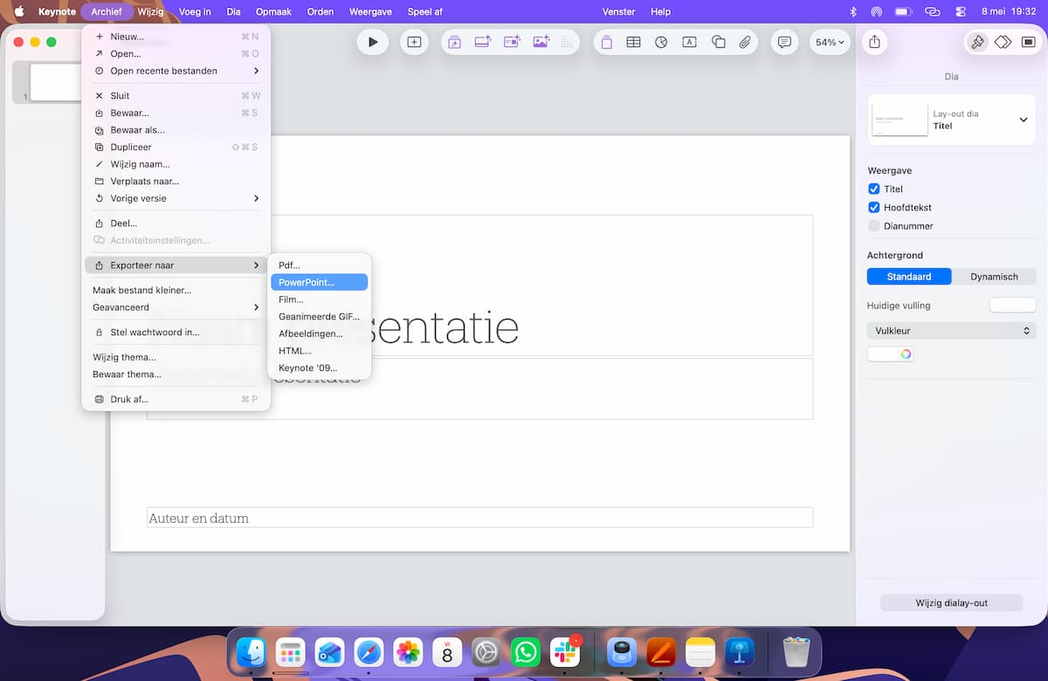Image resolution: width=1048 pixels, height=681 pixels.
Task: Open Finder from the Dock
Action: [252, 652]
